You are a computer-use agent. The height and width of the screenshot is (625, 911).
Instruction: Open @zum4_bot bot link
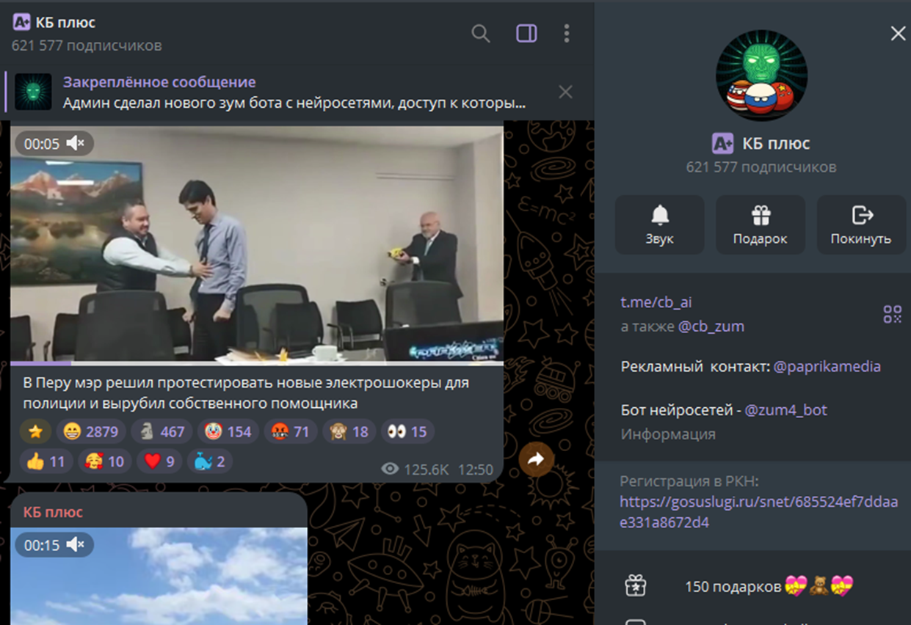pyautogui.click(x=785, y=410)
